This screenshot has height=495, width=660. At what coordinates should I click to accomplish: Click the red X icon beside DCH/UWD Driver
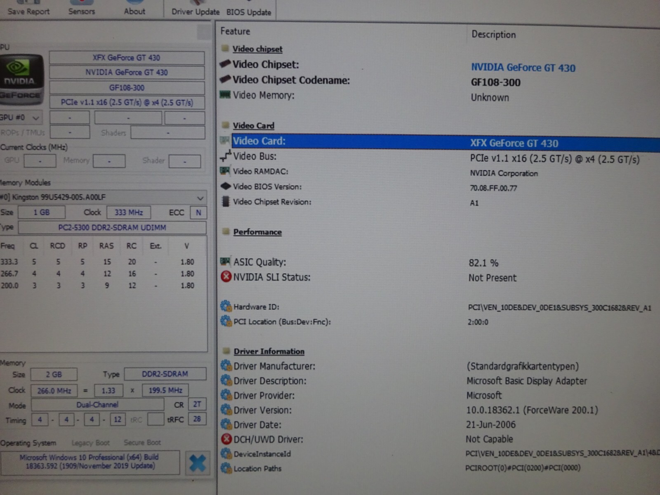tap(226, 439)
